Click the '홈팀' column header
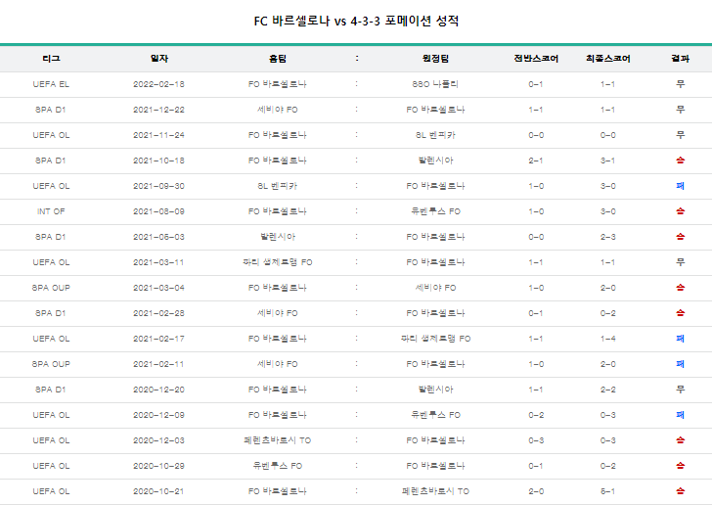This screenshot has height=505, width=712. tap(277, 58)
